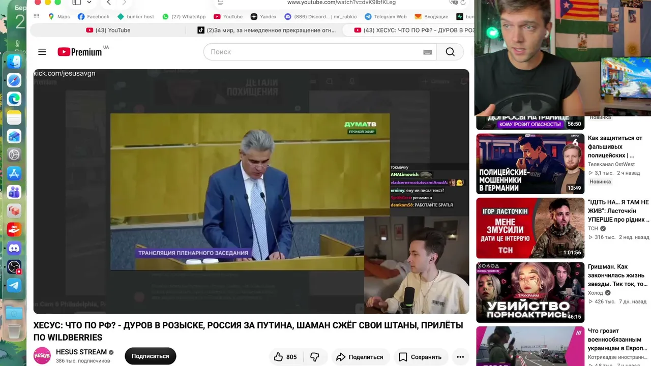Go back with Safari's back arrow
Image resolution: width=651 pixels, height=366 pixels.
tap(109, 3)
